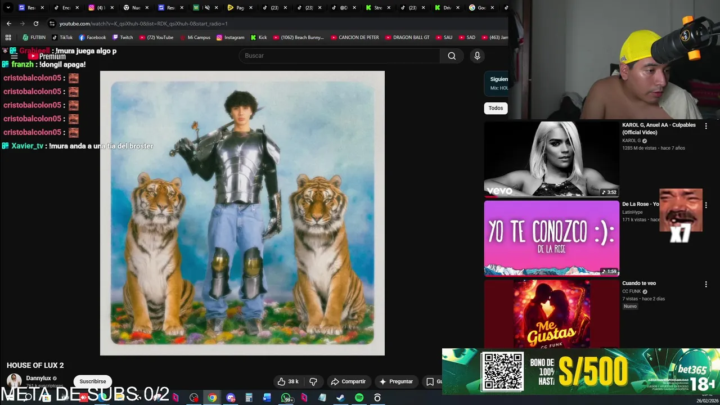The width and height of the screenshot is (720, 405).
Task: Open Google Chrome in the taskbar
Action: [x=212, y=398]
